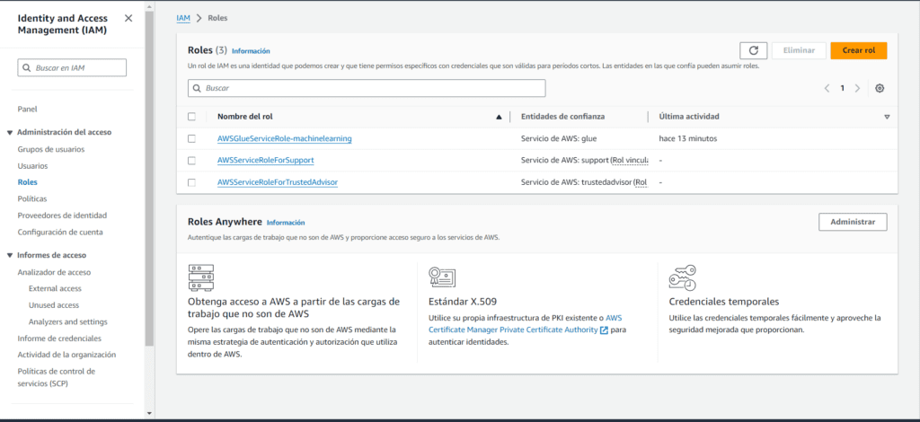Click the refresh roles icon button
This screenshot has width=920, height=422.
[753, 51]
